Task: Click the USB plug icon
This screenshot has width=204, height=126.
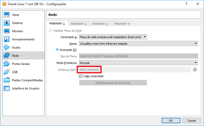Action: [7, 72]
